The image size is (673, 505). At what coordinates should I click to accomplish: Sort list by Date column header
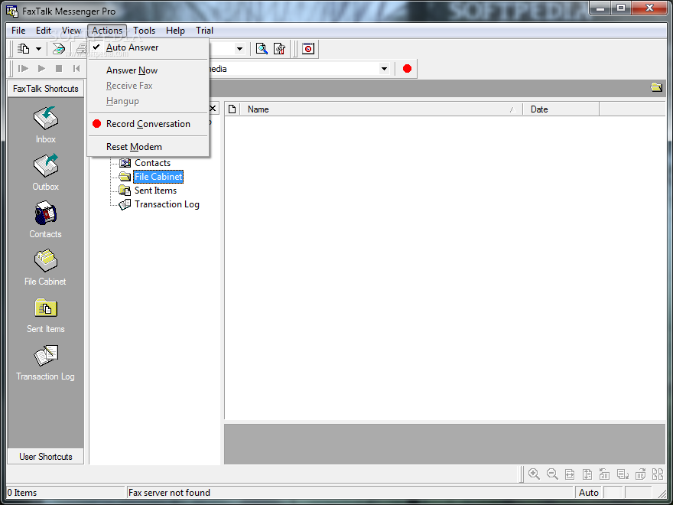tap(561, 109)
